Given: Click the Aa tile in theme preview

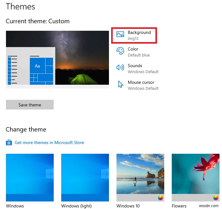Looking at the screenshot, I should (x=37, y=66).
